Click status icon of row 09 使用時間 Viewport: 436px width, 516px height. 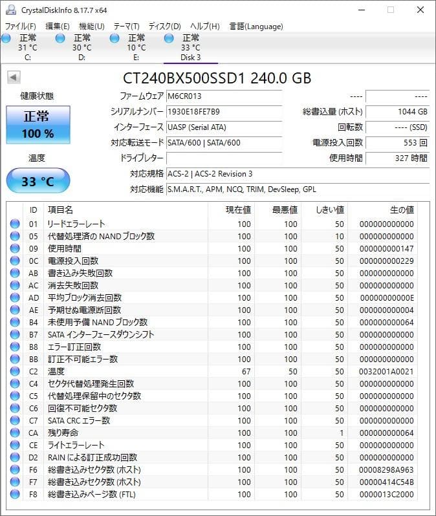click(x=15, y=248)
